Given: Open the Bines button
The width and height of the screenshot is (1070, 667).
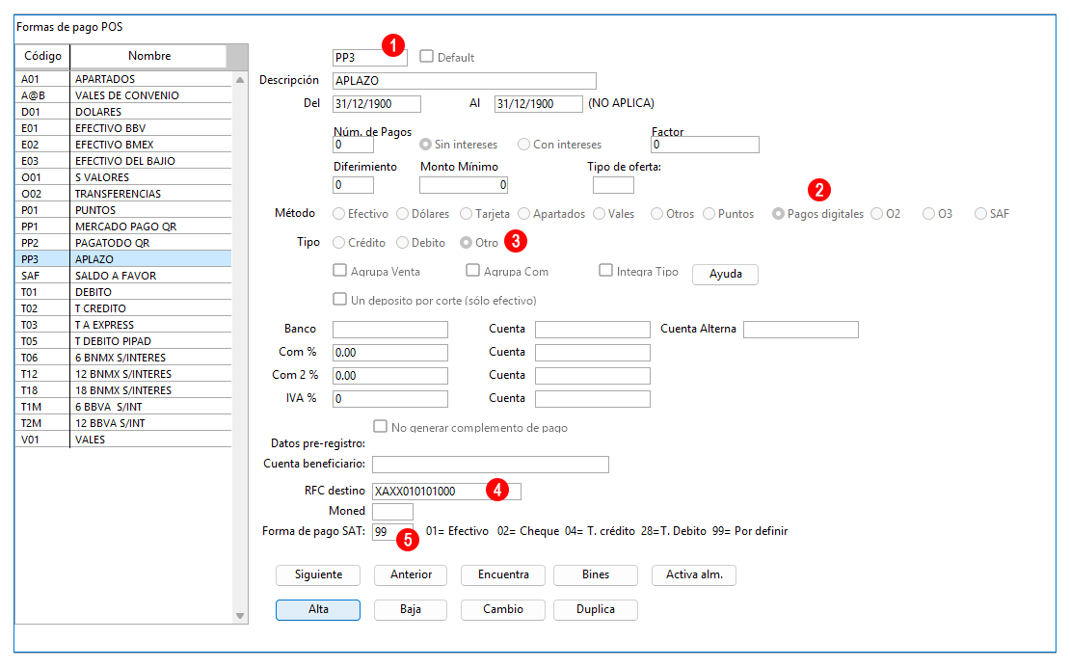Looking at the screenshot, I should coord(596,574).
